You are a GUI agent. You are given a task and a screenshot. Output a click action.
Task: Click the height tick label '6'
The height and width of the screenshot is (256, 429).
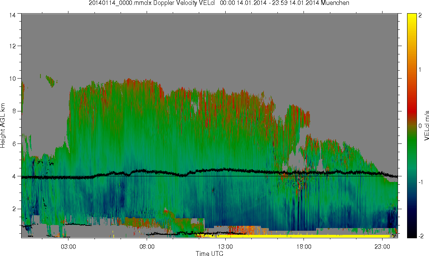(x=14, y=144)
